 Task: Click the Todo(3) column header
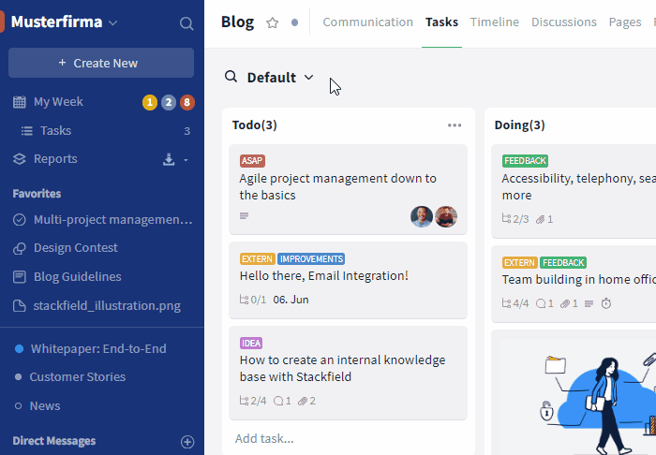[x=254, y=125]
